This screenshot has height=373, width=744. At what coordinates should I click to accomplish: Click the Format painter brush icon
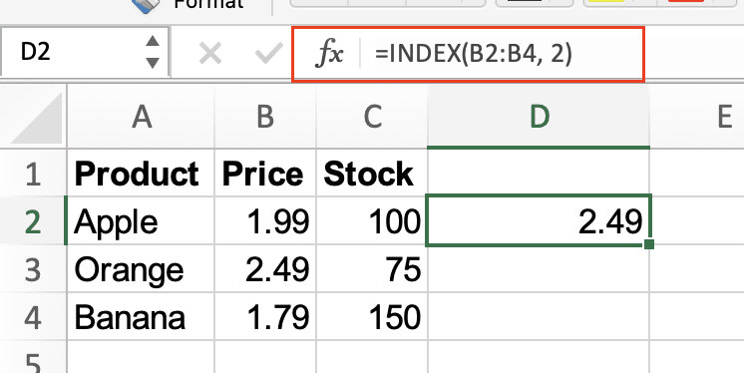coord(148,6)
